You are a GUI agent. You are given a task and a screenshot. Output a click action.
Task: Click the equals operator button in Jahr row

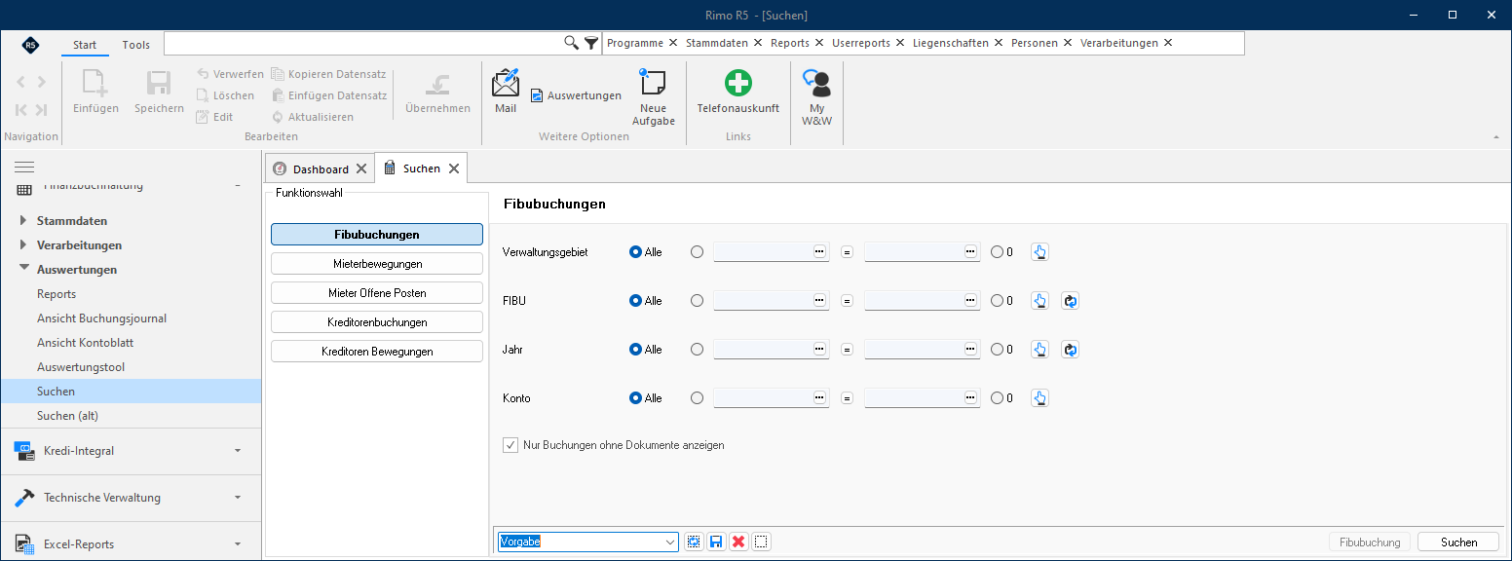click(847, 350)
